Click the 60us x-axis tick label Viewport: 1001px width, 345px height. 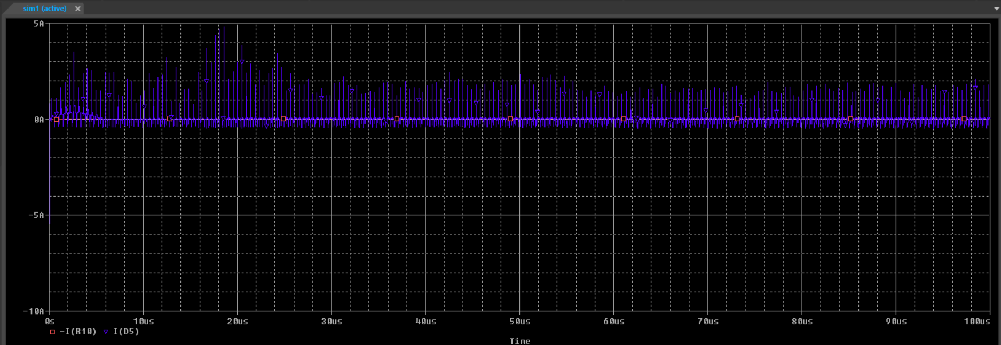pos(614,321)
